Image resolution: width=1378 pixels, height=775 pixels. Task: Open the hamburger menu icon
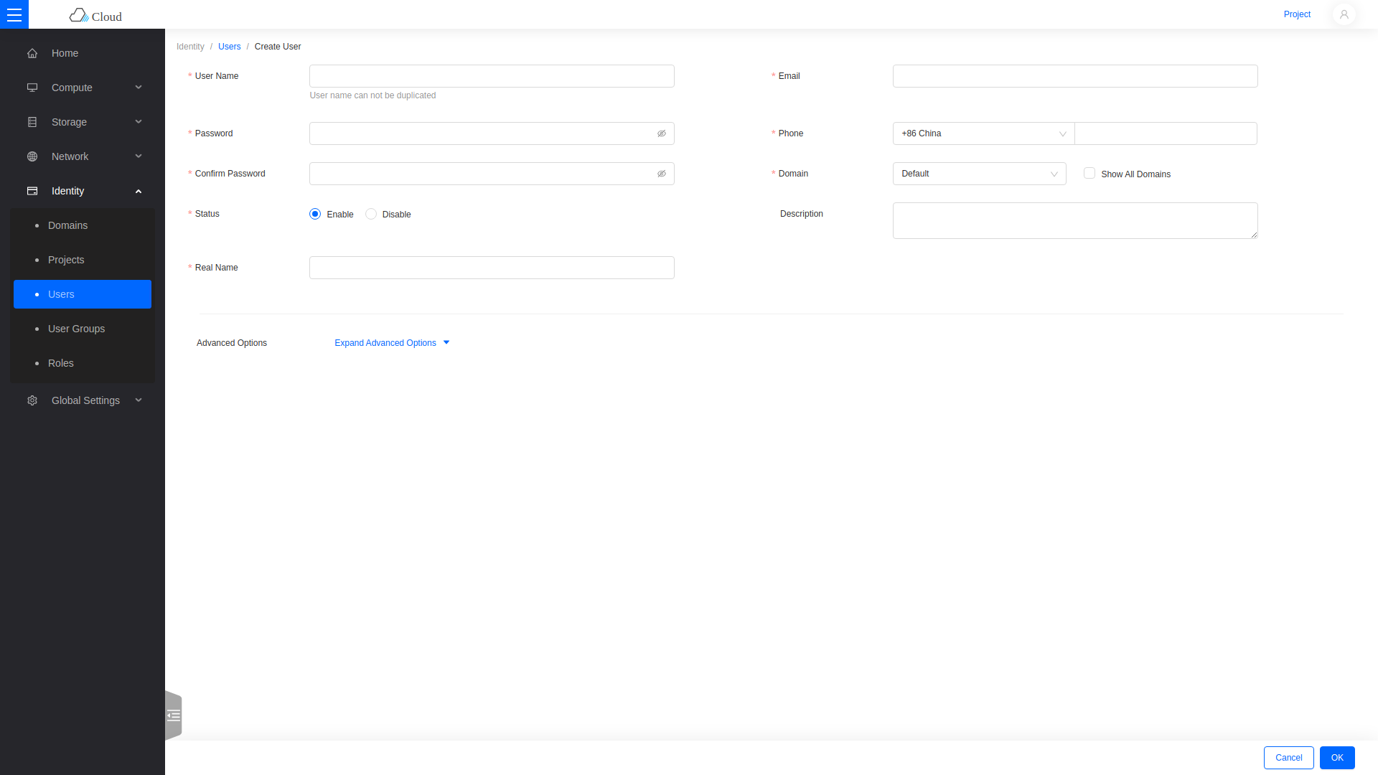pos(14,14)
